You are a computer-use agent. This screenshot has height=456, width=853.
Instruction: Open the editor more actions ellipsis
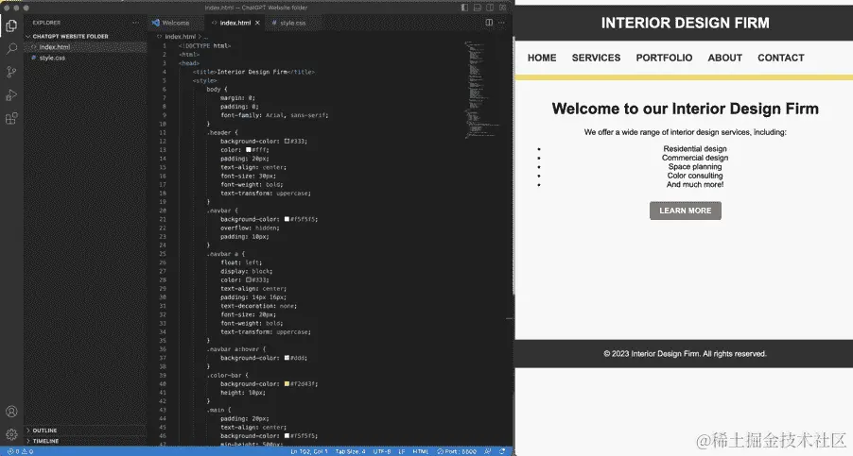tap(501, 23)
